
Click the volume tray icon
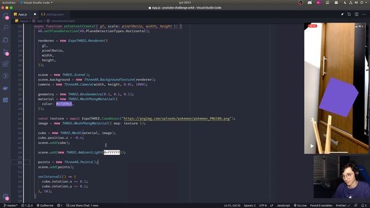356,2
